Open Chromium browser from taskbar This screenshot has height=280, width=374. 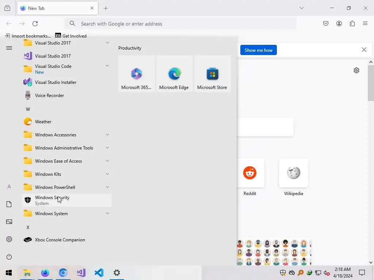pyautogui.click(x=63, y=273)
